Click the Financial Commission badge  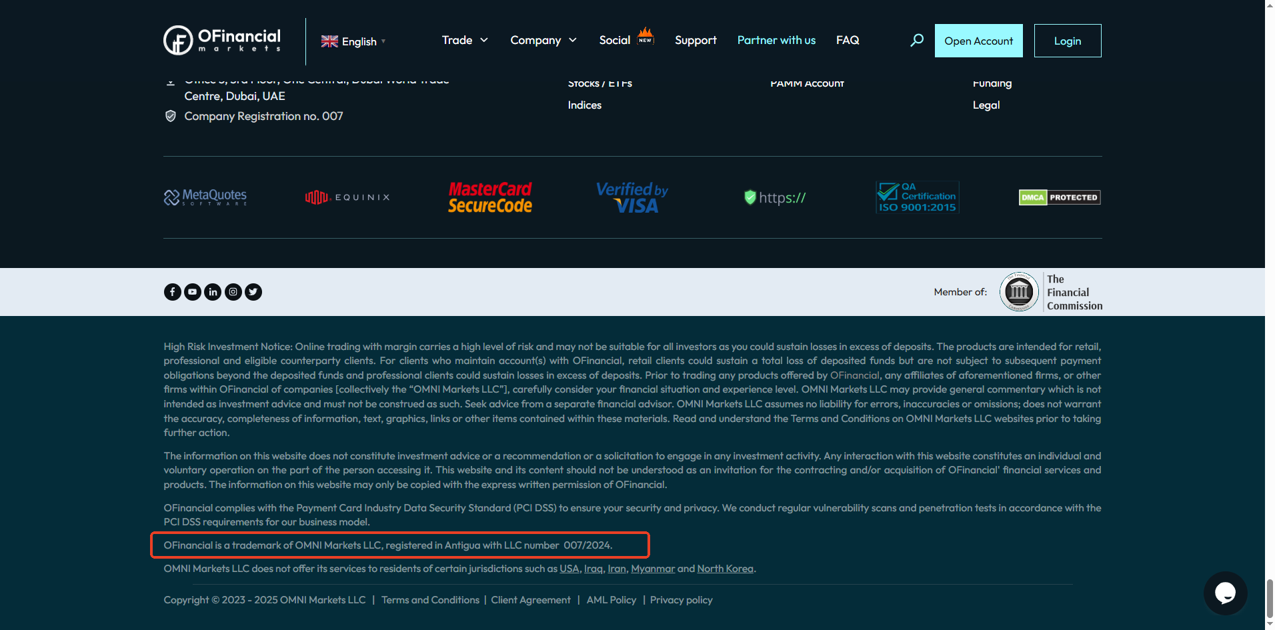(x=1051, y=292)
